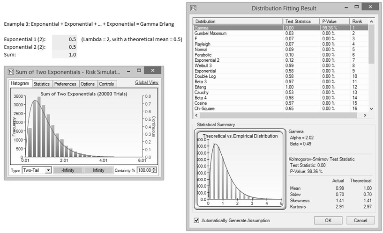Screen dimensions: 383x233
Task: Open the Type Two-Tail dropdown
Action: click(x=37, y=170)
